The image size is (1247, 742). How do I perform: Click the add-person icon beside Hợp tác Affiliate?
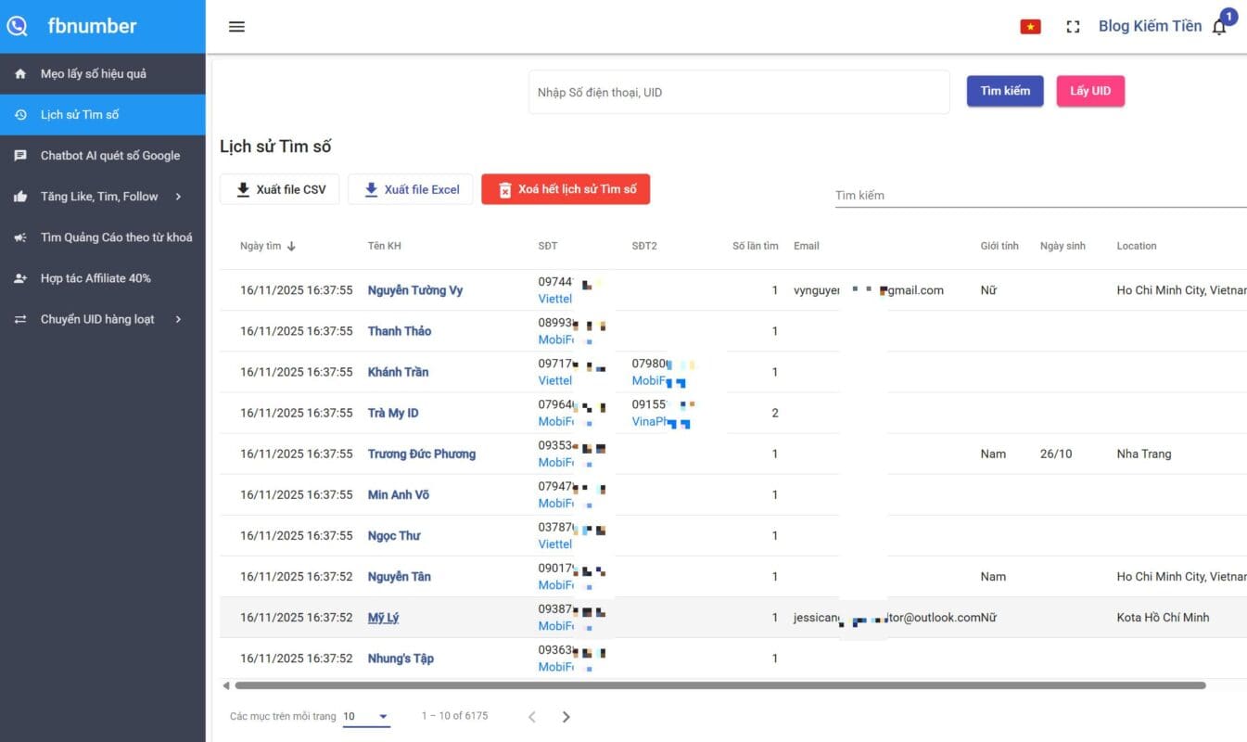[x=20, y=278]
